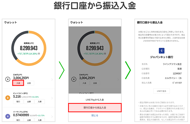Tap Bitcoin's 取引 button
190x124 pixels.
coord(18,101)
